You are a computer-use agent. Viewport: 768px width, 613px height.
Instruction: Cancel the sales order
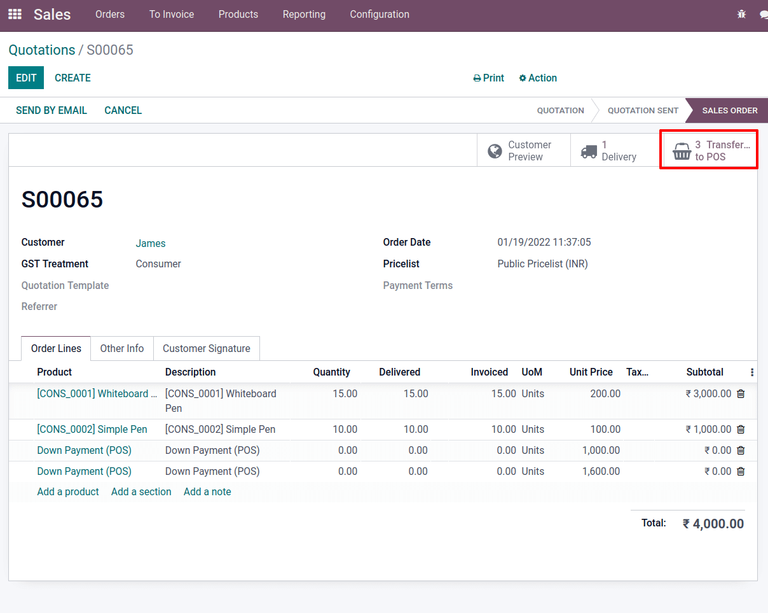(x=123, y=110)
